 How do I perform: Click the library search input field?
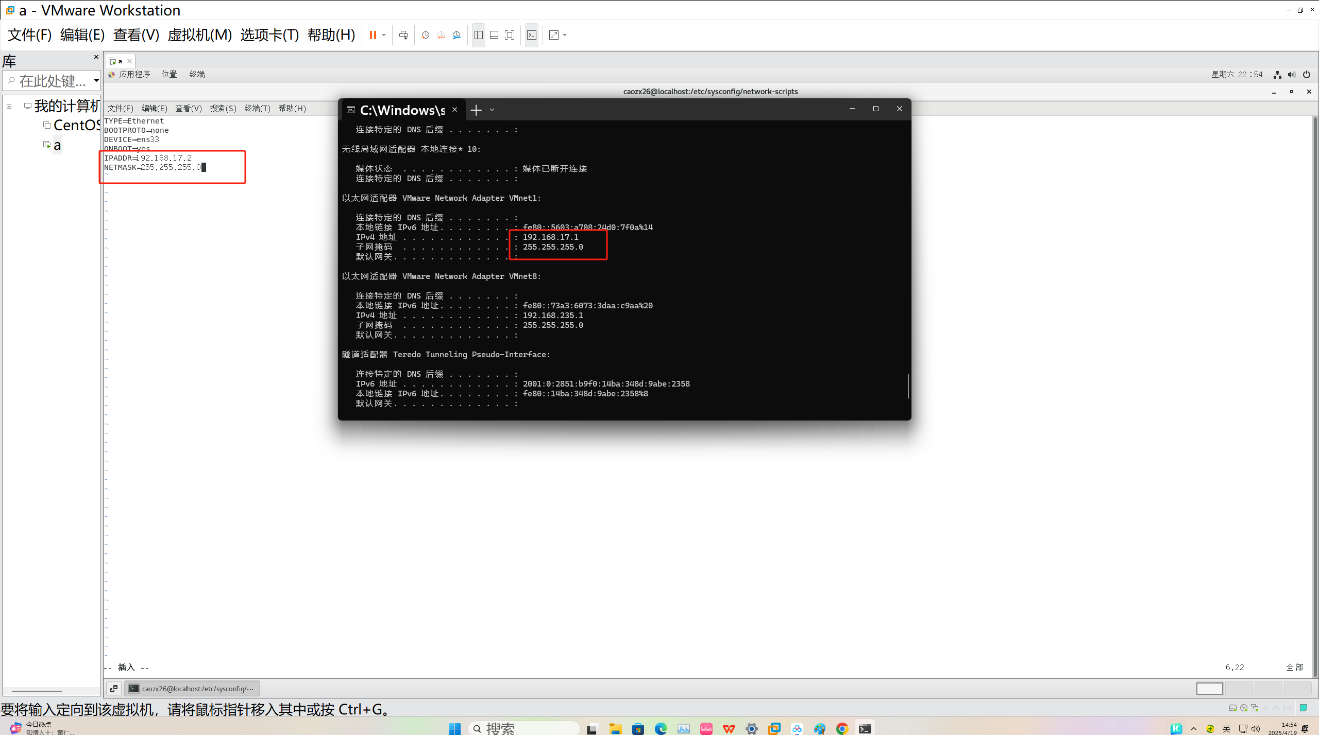[x=52, y=81]
